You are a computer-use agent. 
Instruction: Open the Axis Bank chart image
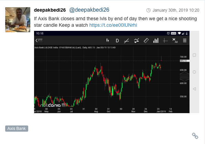(x=112, y=72)
